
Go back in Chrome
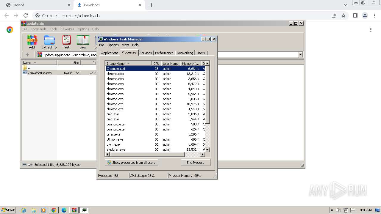7,15
